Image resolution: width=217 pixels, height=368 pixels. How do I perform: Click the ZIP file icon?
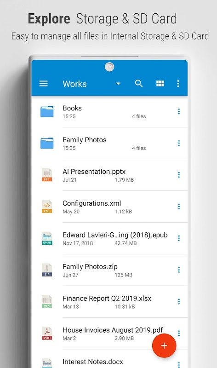(47, 270)
